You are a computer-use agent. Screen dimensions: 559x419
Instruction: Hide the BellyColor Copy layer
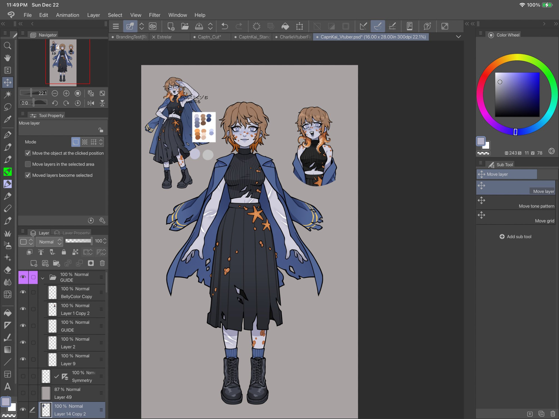pyautogui.click(x=23, y=292)
